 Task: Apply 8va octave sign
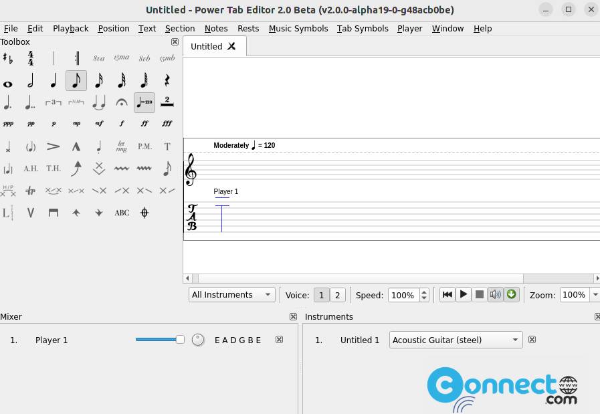tap(99, 58)
